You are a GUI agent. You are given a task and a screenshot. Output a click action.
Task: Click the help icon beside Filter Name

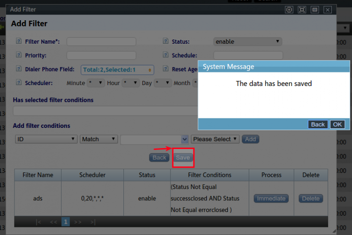pos(19,41)
